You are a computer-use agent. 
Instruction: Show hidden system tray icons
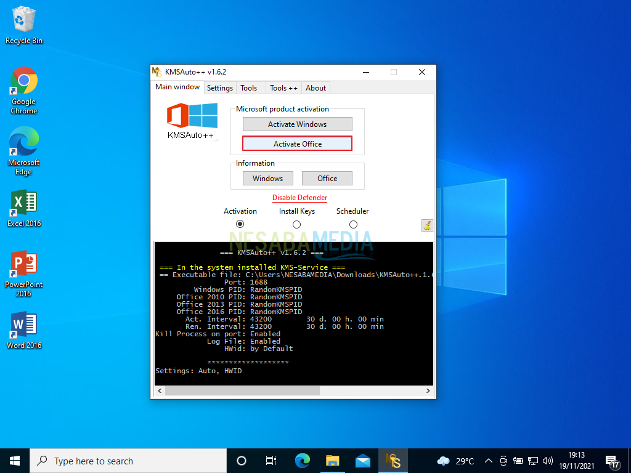(488, 461)
